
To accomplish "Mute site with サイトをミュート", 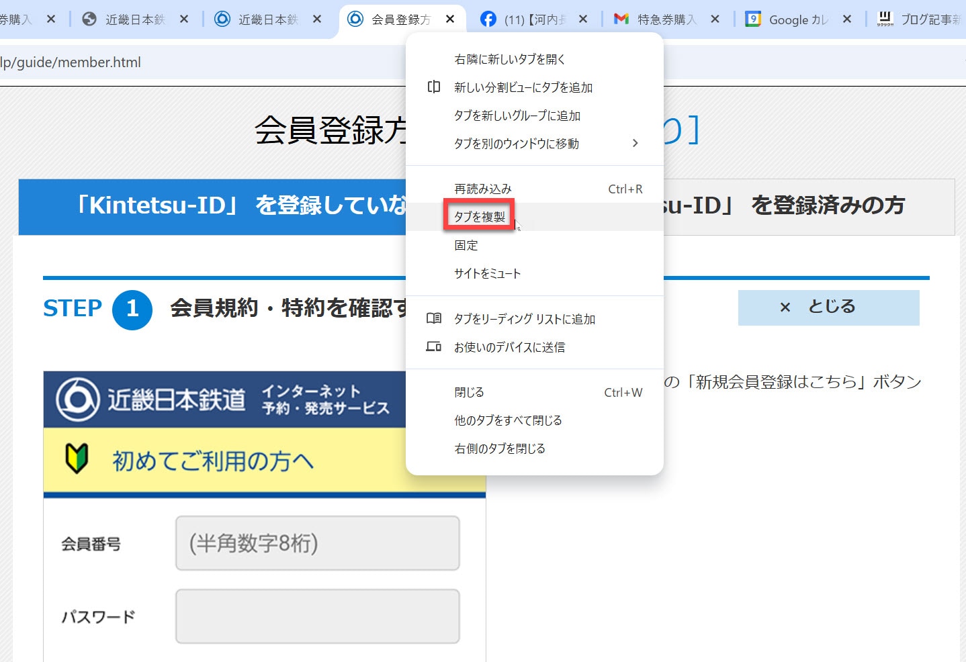I will 487,274.
